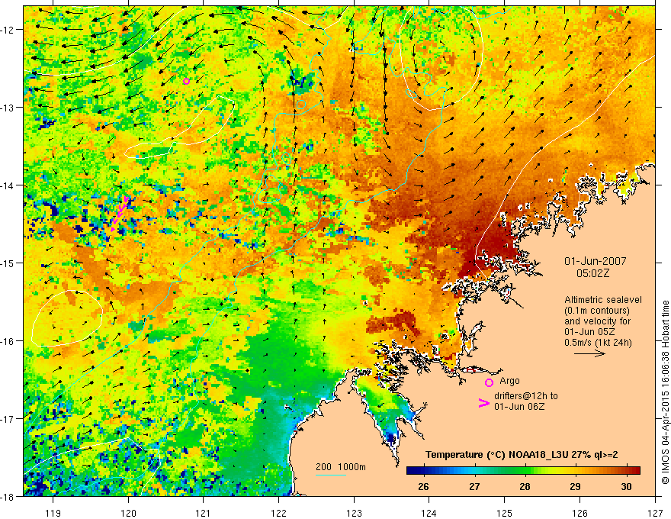This screenshot has width=671, height=519.
Task: Click the longitude axis label "121"
Action: [204, 513]
